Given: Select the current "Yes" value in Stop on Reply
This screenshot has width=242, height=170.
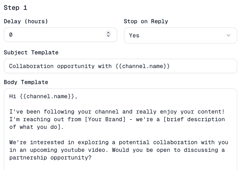Looking at the screenshot, I should [x=134, y=35].
